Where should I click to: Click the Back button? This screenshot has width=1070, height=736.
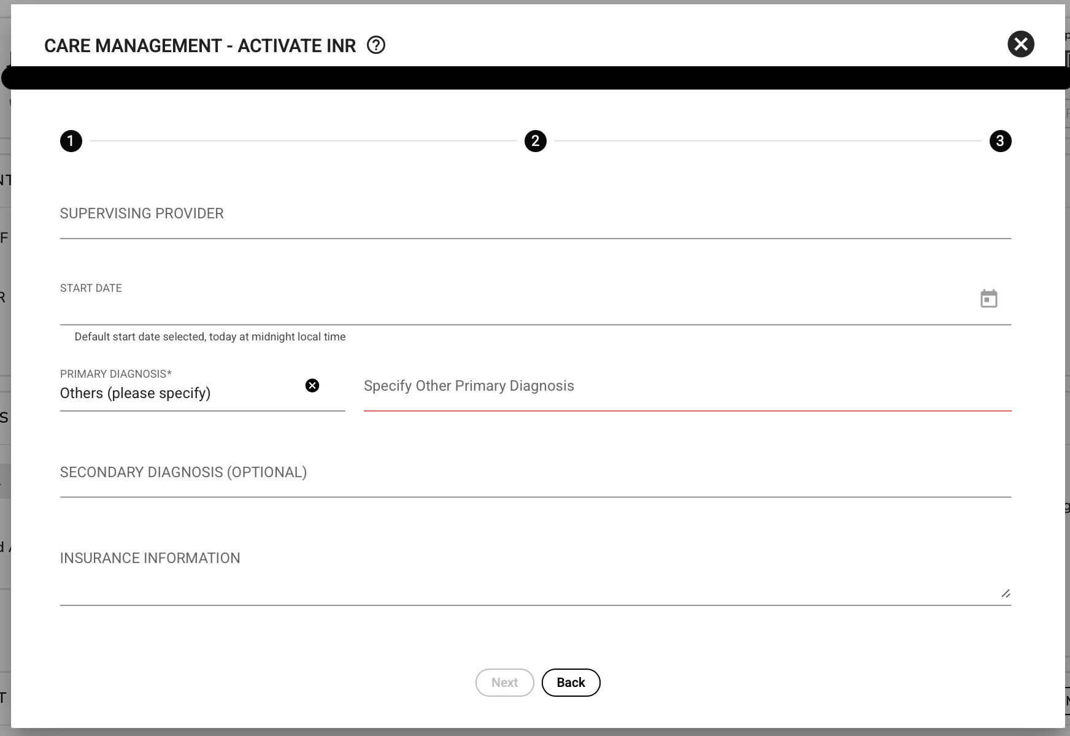571,683
